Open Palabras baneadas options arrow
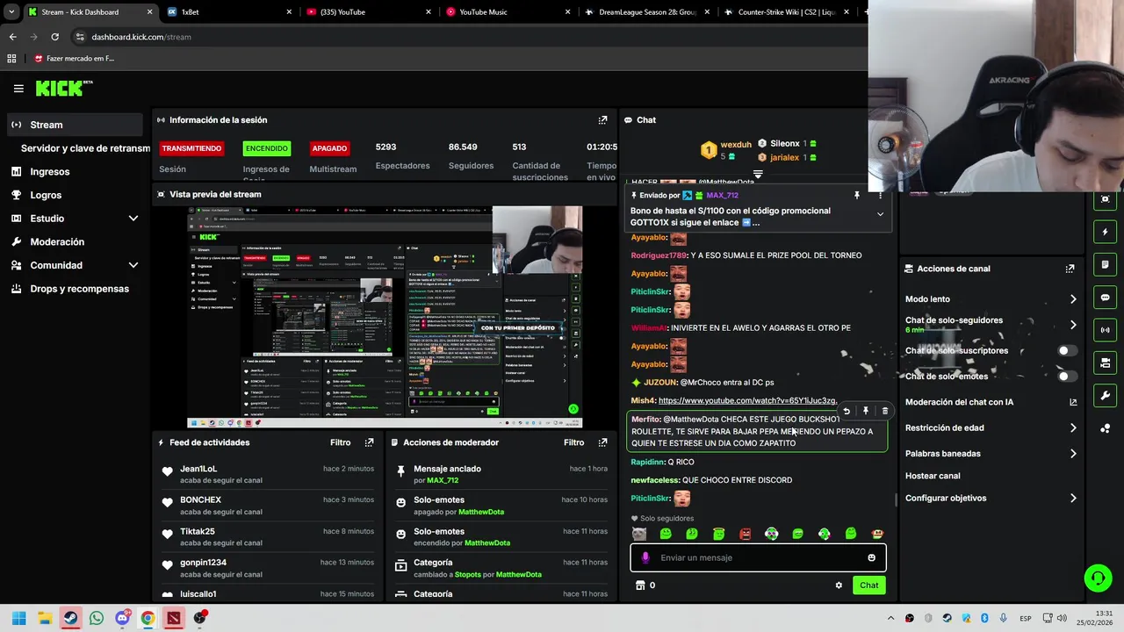The height and width of the screenshot is (632, 1124). pos(1073,454)
